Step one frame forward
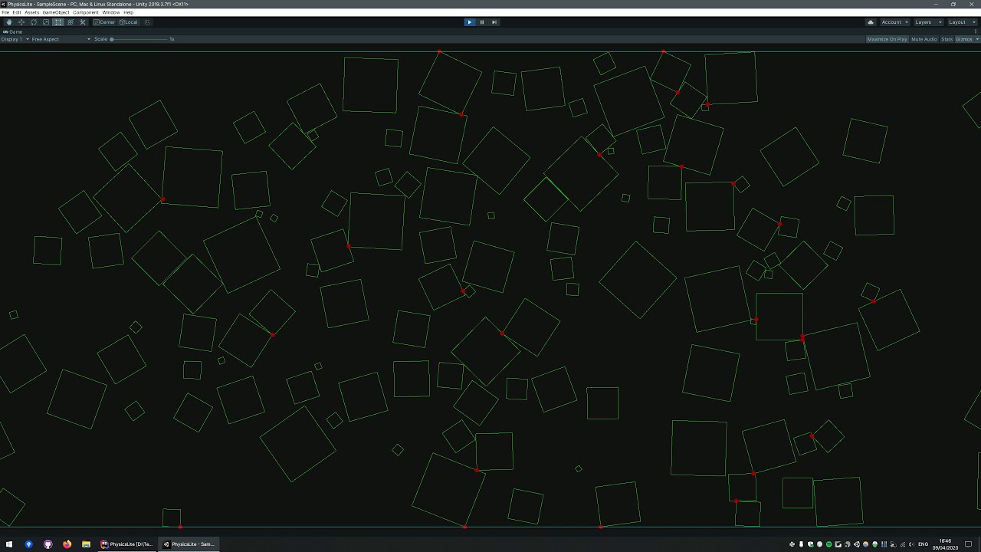The height and width of the screenshot is (552, 981). point(494,22)
